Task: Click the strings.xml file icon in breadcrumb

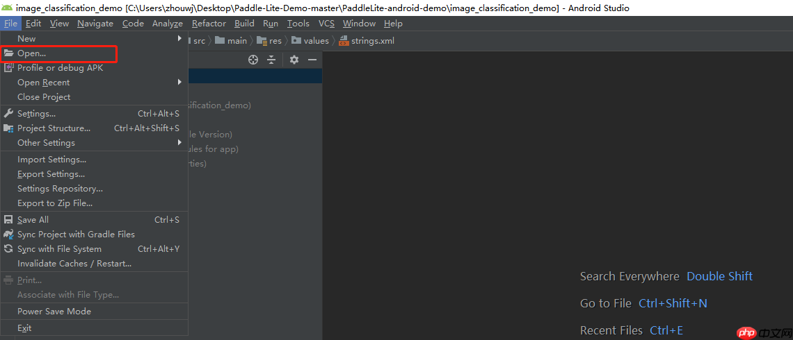Action: coord(344,41)
